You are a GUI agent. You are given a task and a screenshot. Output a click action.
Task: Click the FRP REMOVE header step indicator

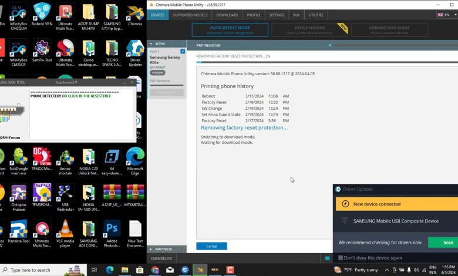330,45
